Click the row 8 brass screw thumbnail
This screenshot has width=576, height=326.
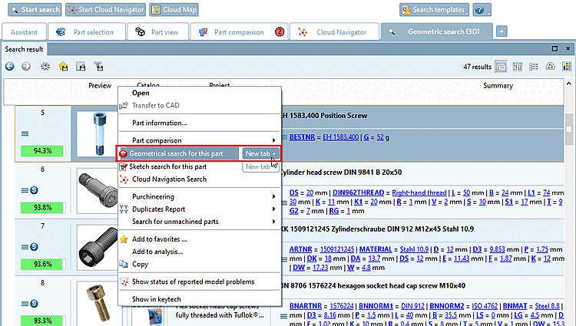pos(98,304)
